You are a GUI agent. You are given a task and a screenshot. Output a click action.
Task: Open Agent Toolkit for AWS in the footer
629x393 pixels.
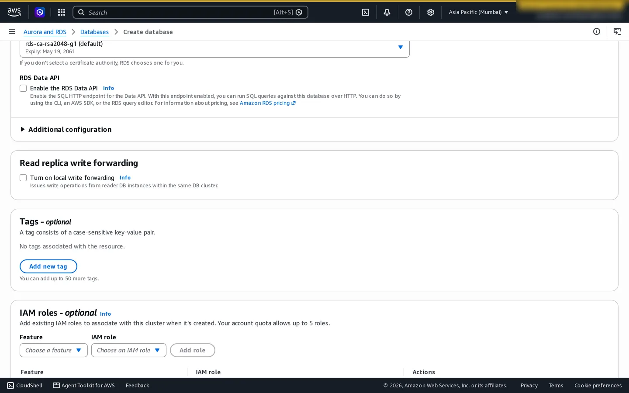click(84, 386)
